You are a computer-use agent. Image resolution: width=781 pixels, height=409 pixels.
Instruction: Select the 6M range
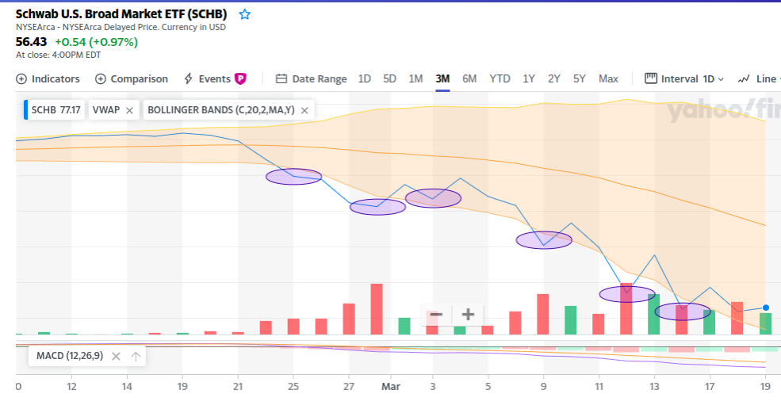tap(469, 78)
